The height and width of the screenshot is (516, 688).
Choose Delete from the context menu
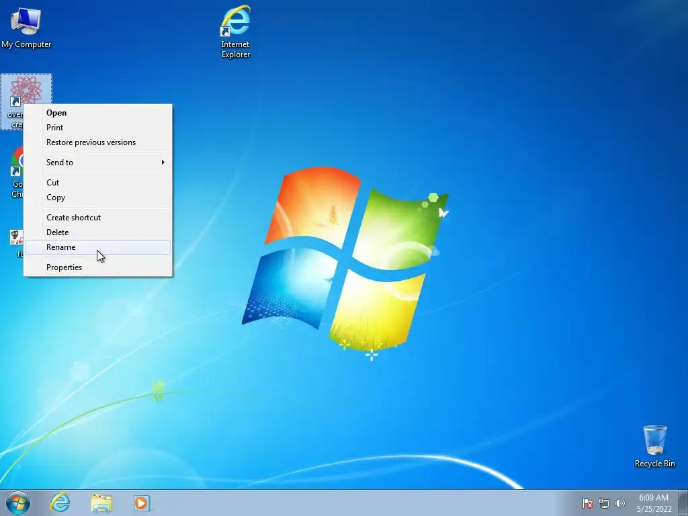coord(98,232)
